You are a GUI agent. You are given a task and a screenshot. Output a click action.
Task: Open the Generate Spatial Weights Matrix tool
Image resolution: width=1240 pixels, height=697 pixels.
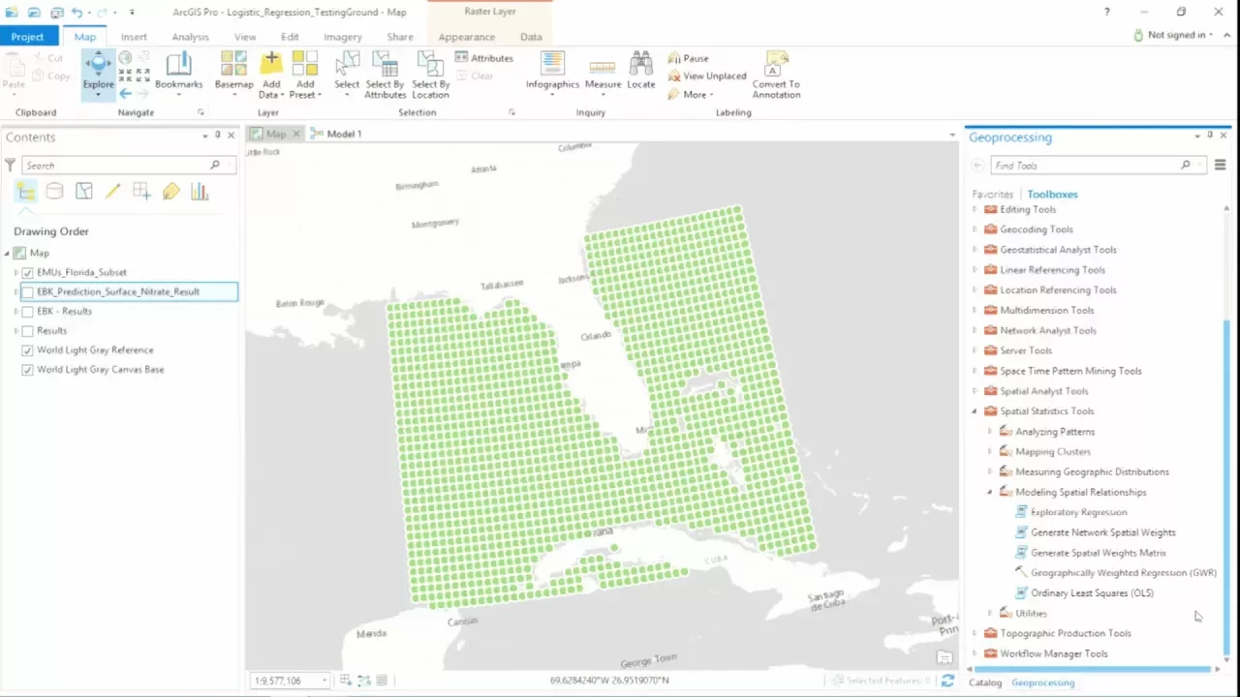(x=1098, y=553)
